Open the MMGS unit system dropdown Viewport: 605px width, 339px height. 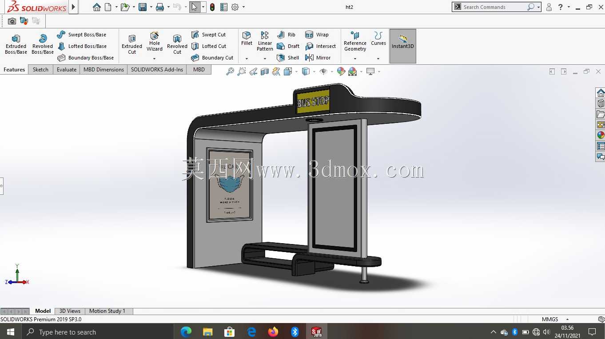point(568,319)
